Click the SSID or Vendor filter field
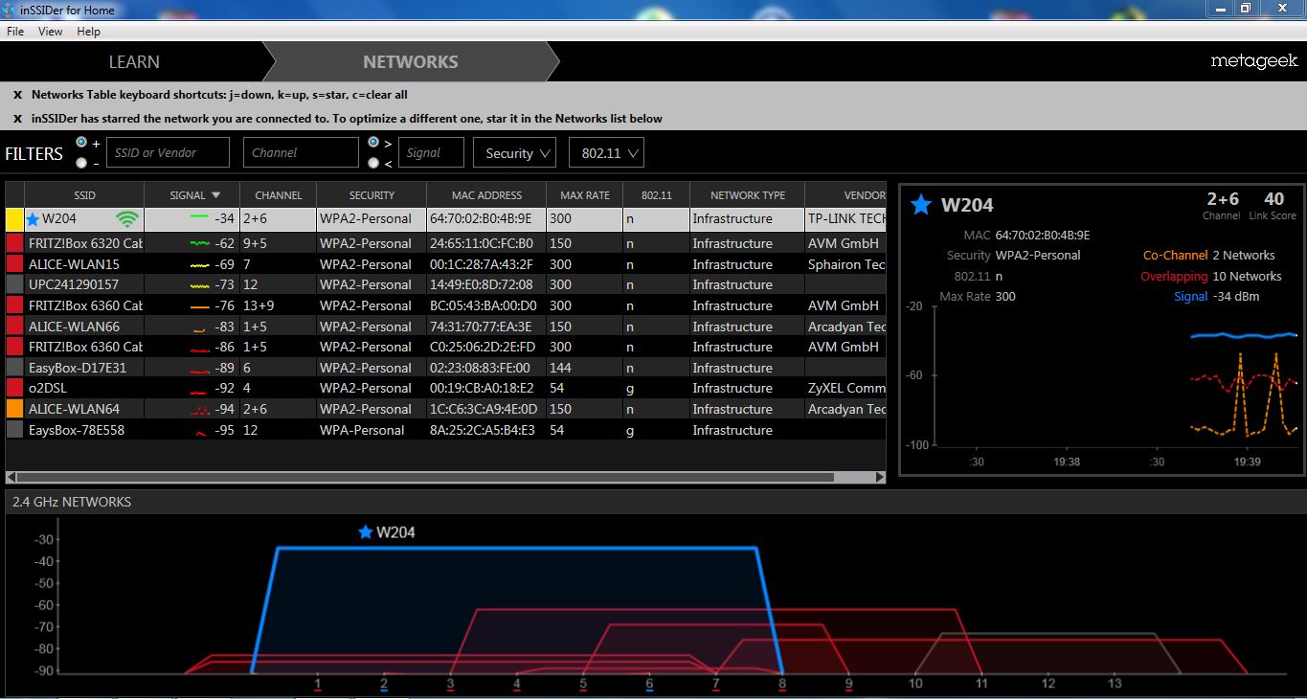Image resolution: width=1307 pixels, height=699 pixels. coord(168,152)
